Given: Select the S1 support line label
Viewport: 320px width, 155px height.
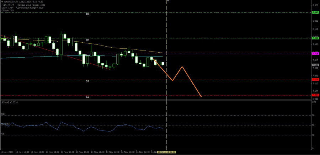Looking at the screenshot, I should 87,81.
